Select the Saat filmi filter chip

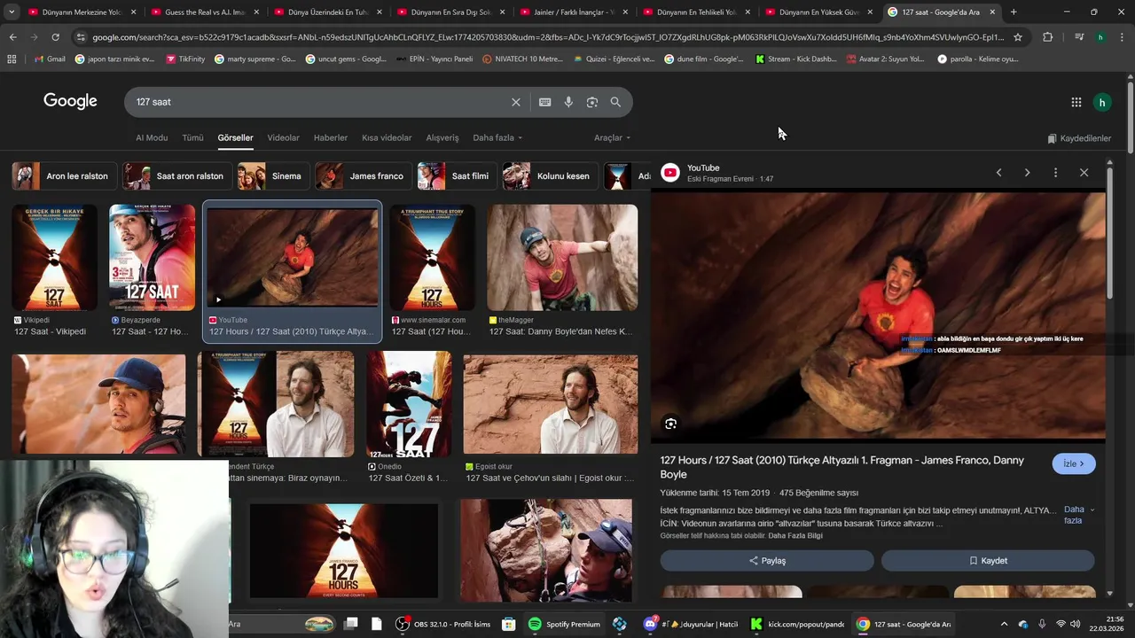pos(457,176)
